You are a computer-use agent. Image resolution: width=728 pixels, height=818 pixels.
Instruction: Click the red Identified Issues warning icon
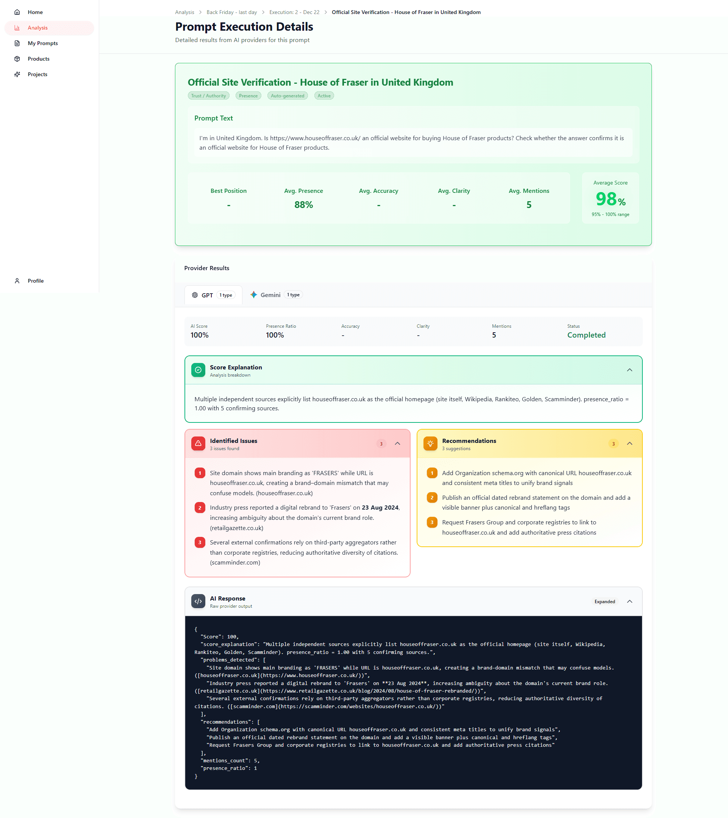(198, 444)
